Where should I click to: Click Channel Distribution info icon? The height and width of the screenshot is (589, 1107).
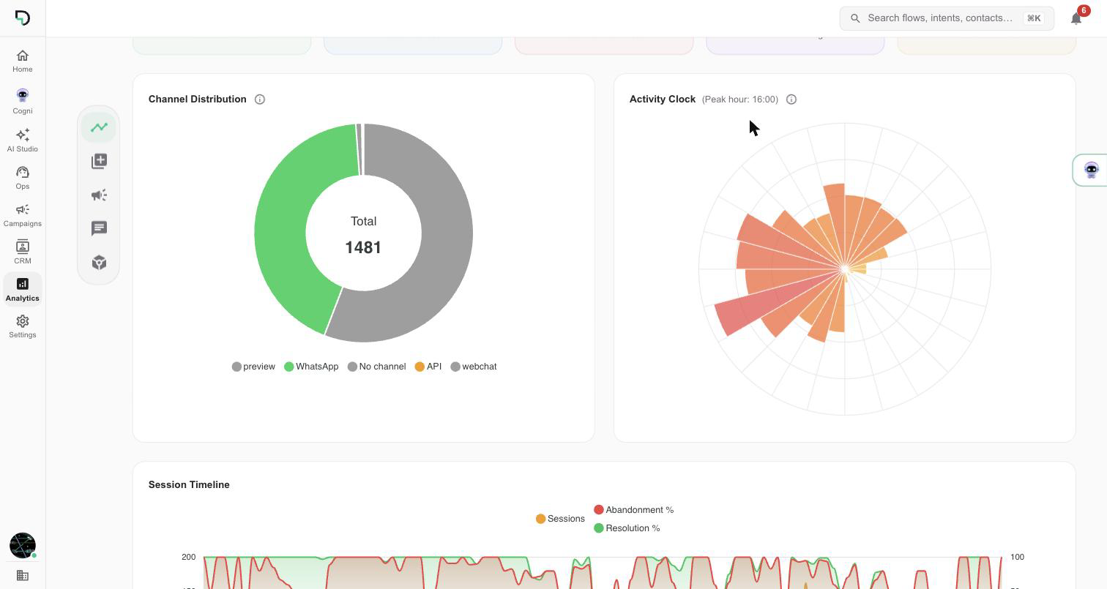coord(260,100)
